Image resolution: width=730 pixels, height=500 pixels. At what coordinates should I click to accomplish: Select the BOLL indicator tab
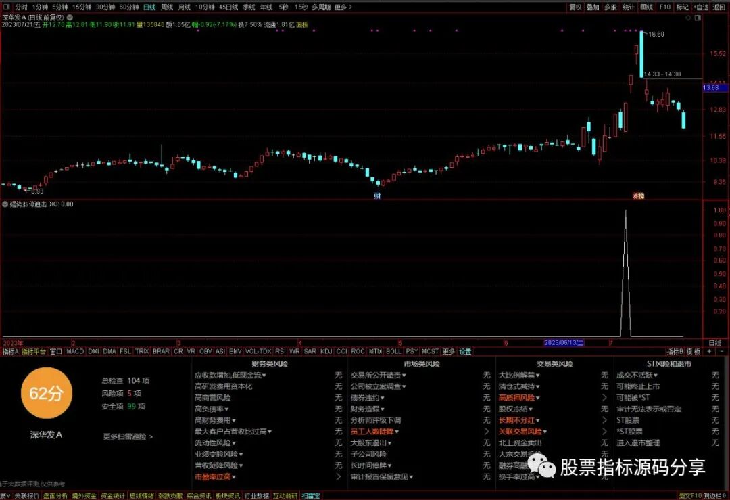[x=394, y=351]
